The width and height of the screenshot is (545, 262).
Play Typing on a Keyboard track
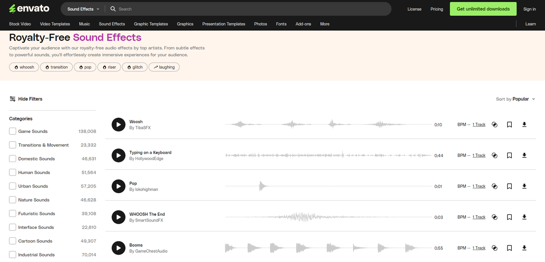pyautogui.click(x=118, y=155)
